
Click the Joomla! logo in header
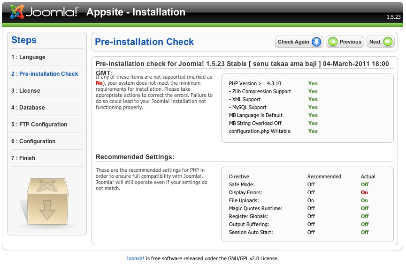pyautogui.click(x=44, y=12)
